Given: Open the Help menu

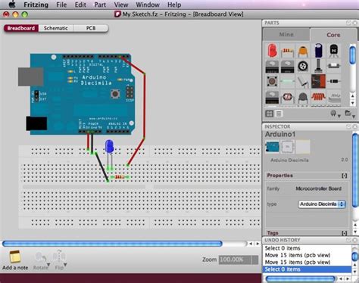Looking at the screenshot, I should [174, 5].
